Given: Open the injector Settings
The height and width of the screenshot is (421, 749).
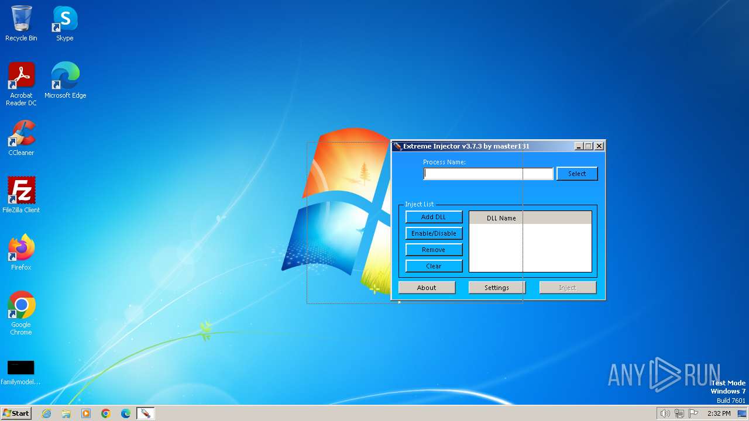Looking at the screenshot, I should point(497,288).
